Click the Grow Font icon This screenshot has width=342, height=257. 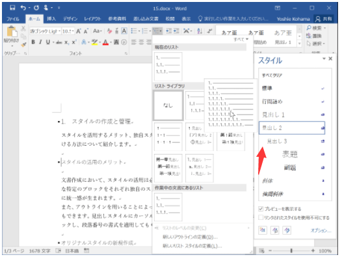(79, 31)
